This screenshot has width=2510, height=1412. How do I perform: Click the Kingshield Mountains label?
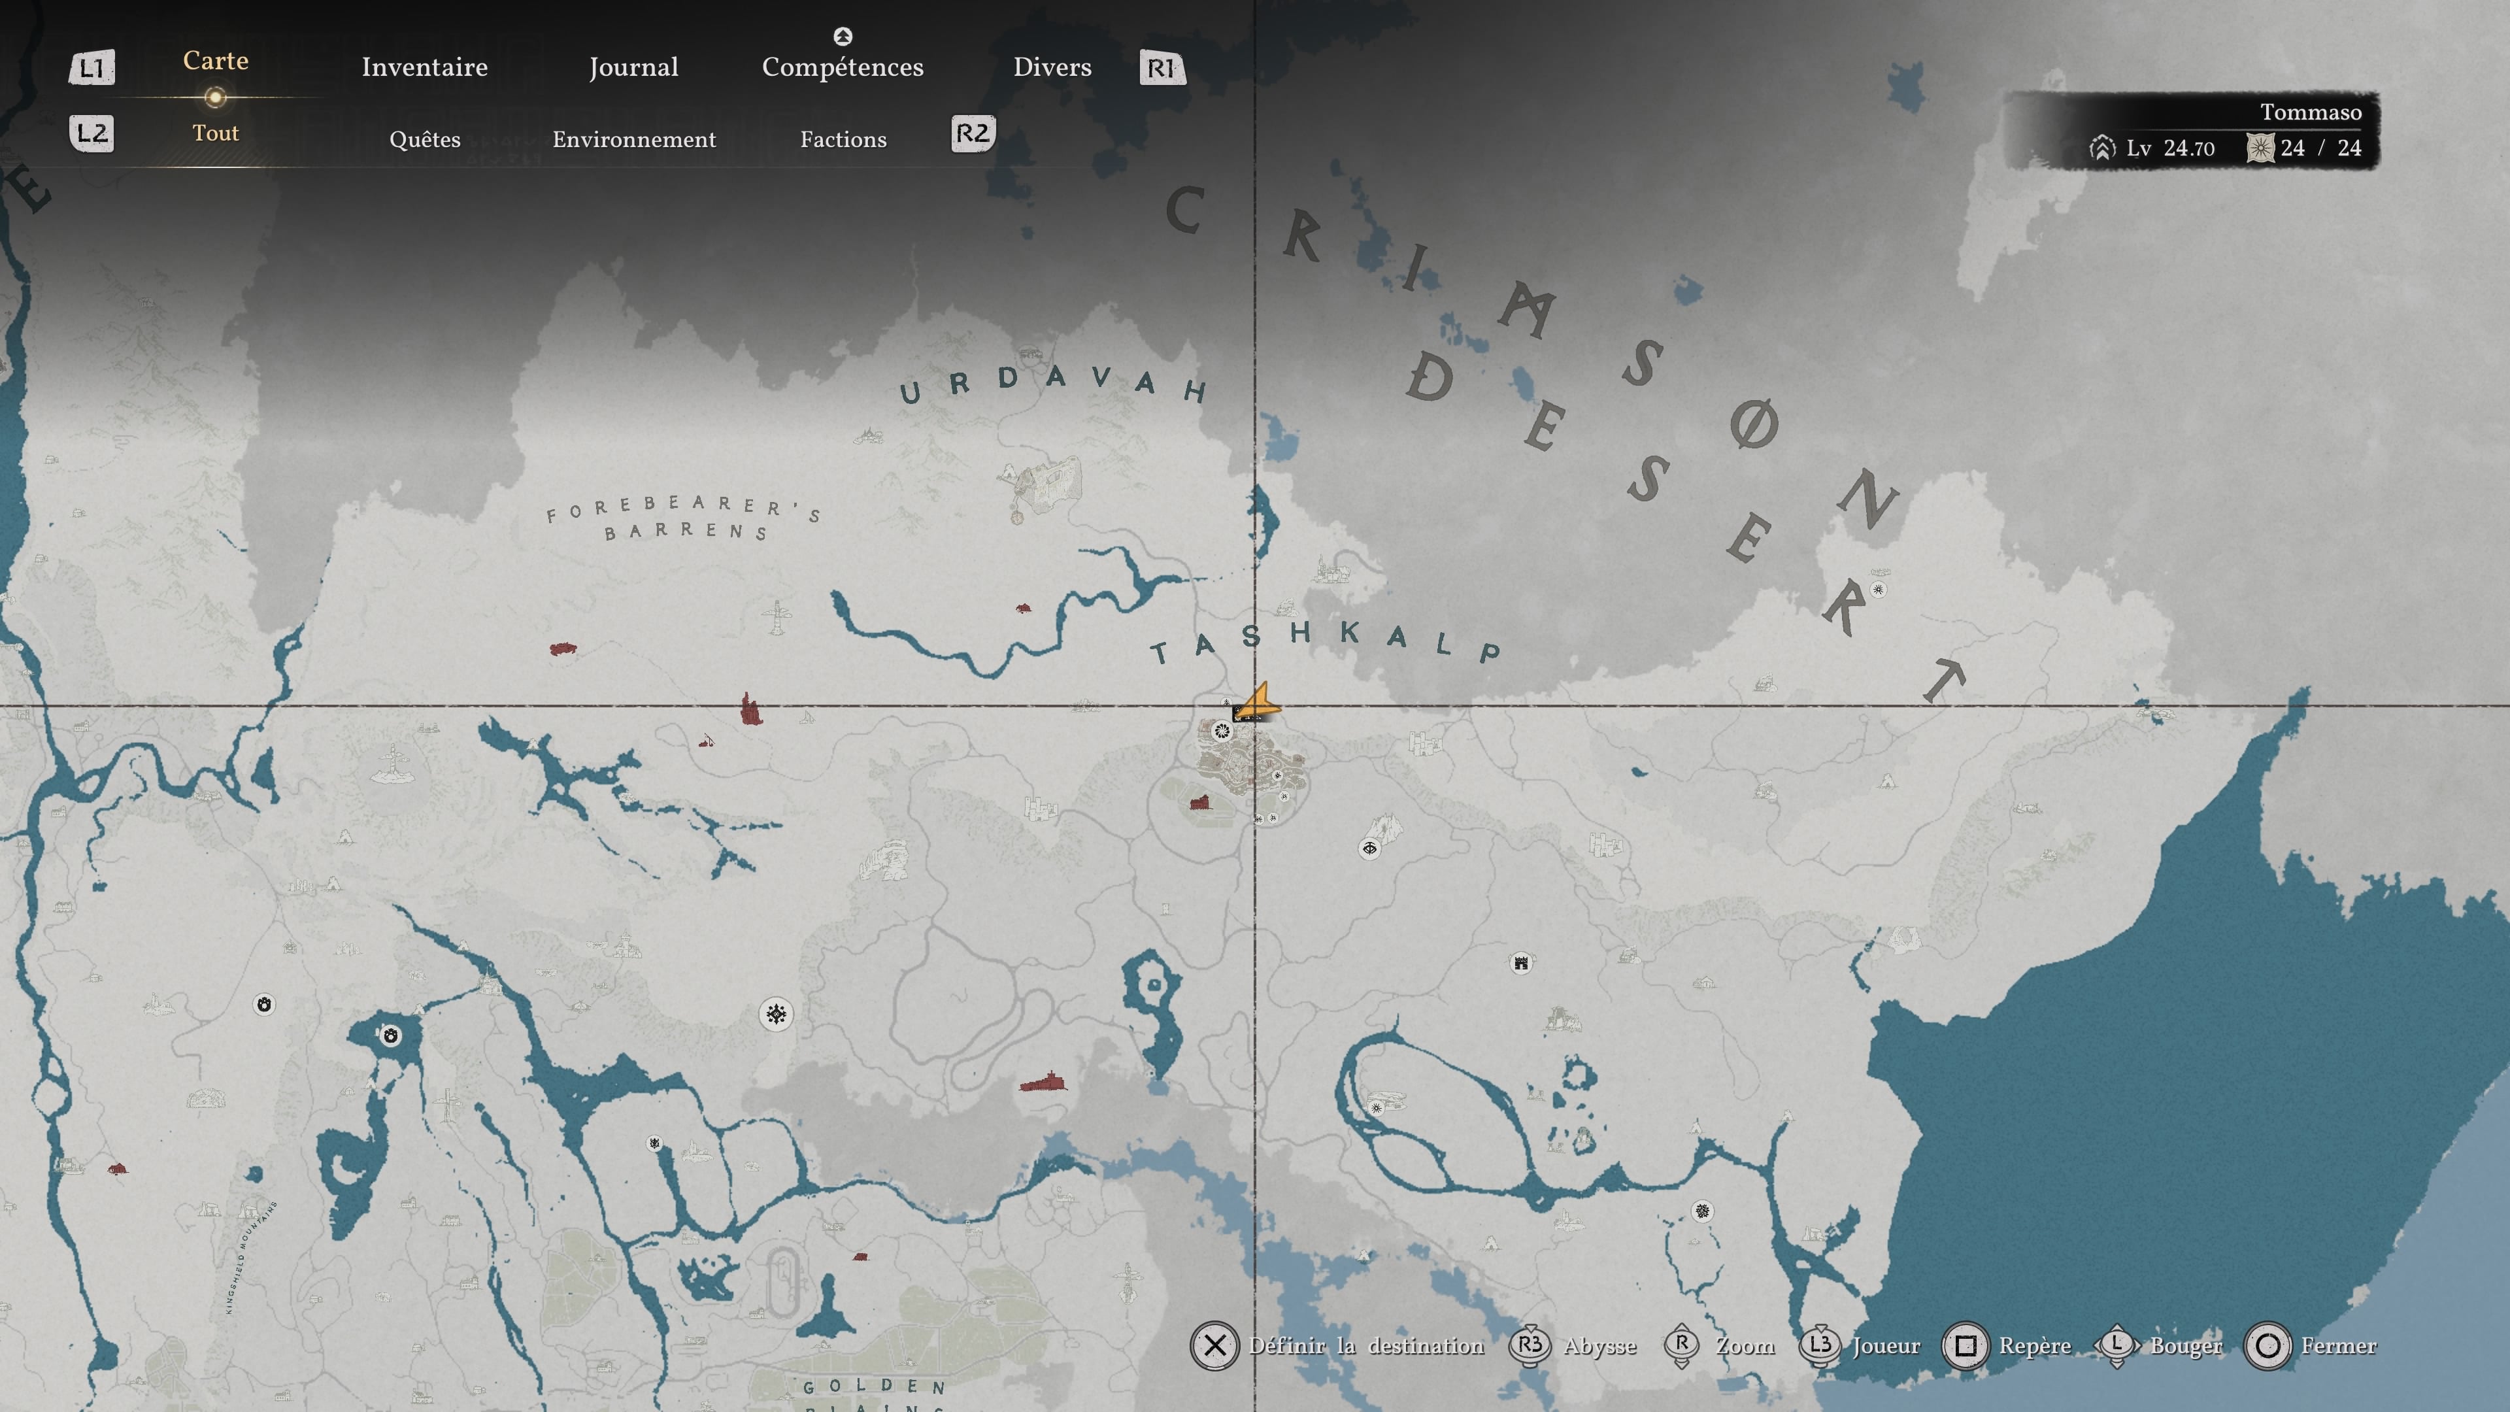tap(252, 1258)
